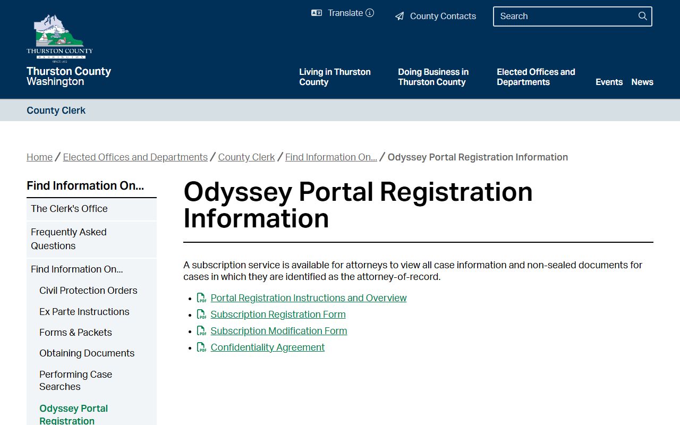Open the County Clerk section header link
This screenshot has height=425, width=680.
pos(56,110)
